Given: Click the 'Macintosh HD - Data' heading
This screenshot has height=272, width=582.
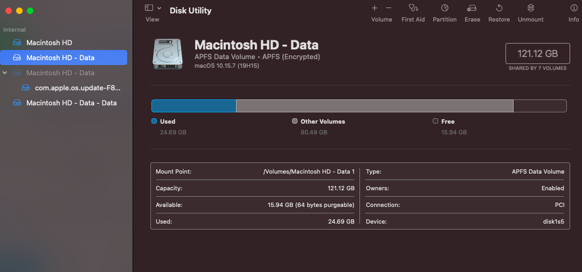Looking at the screenshot, I should [257, 45].
